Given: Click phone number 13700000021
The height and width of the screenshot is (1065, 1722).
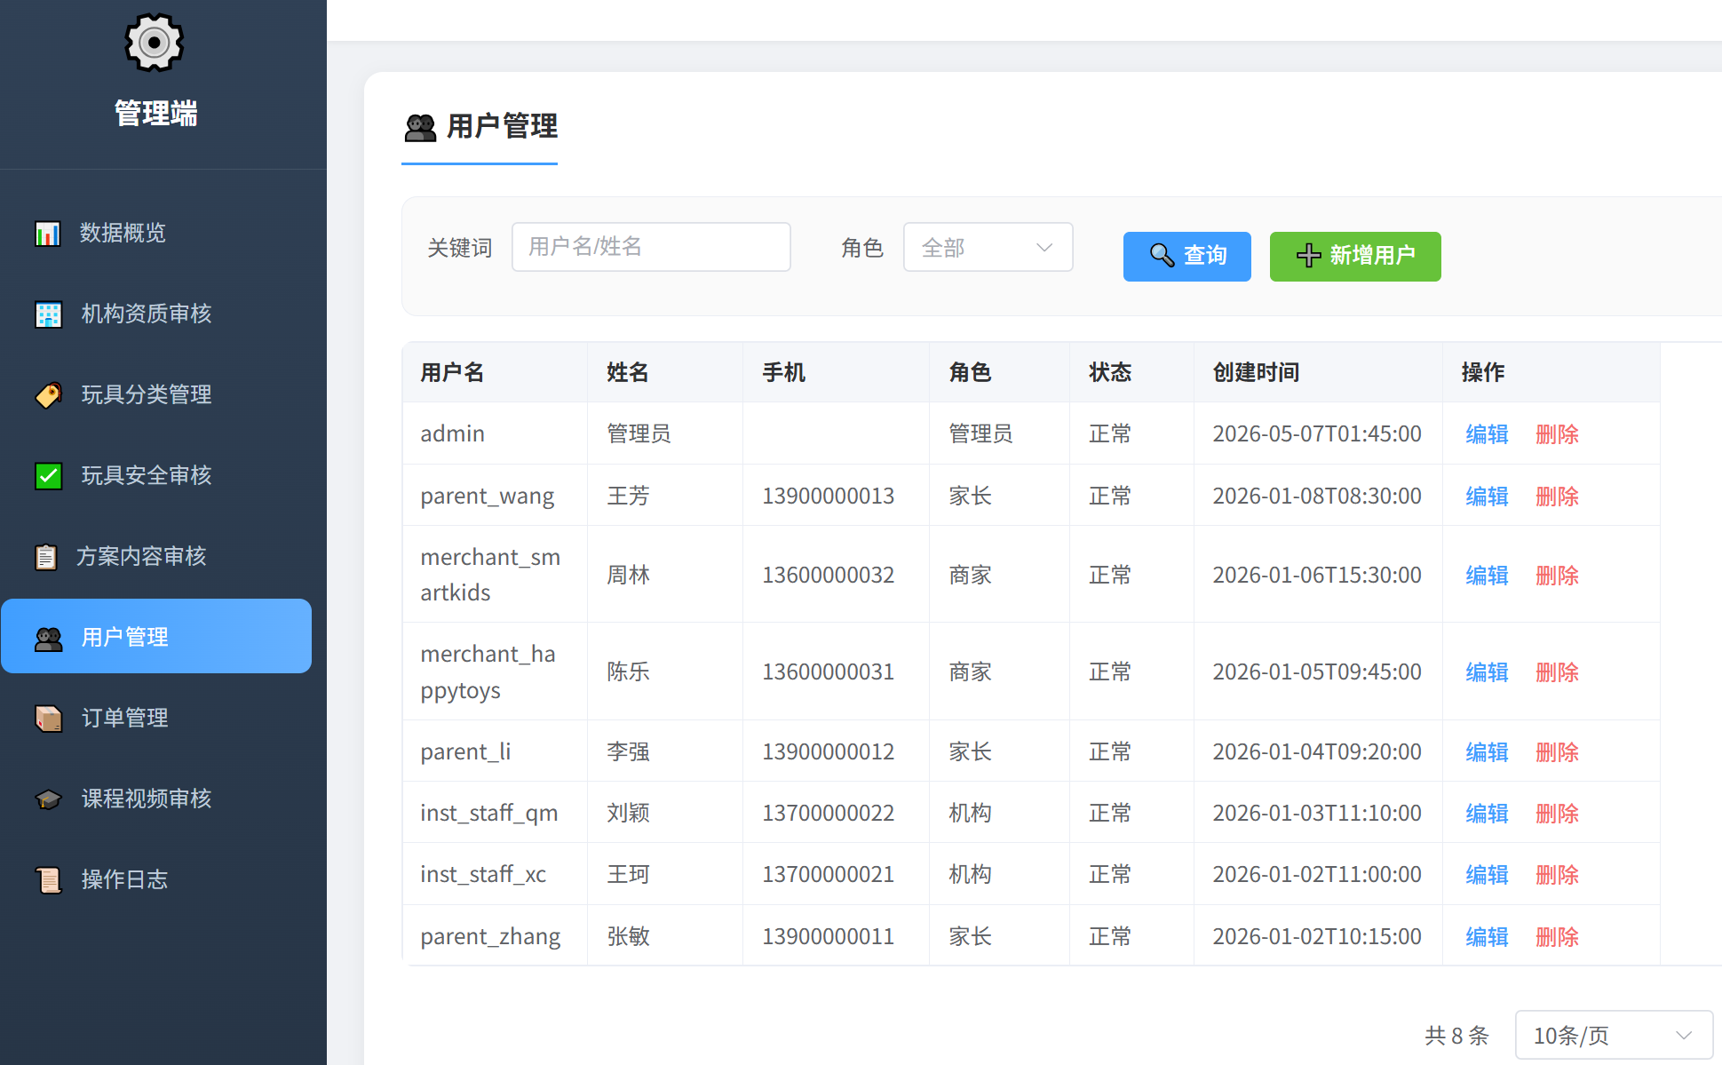Looking at the screenshot, I should pos(828,874).
